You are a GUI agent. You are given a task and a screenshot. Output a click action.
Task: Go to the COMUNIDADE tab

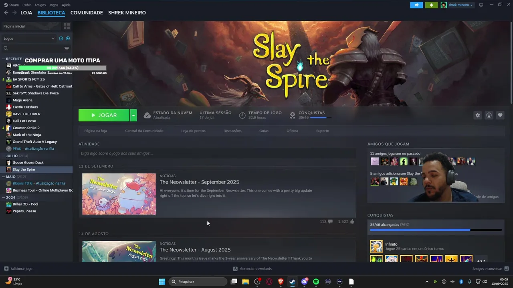[87, 13]
